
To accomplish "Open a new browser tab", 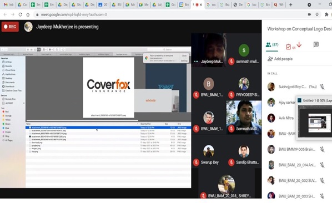I will (x=290, y=4).
